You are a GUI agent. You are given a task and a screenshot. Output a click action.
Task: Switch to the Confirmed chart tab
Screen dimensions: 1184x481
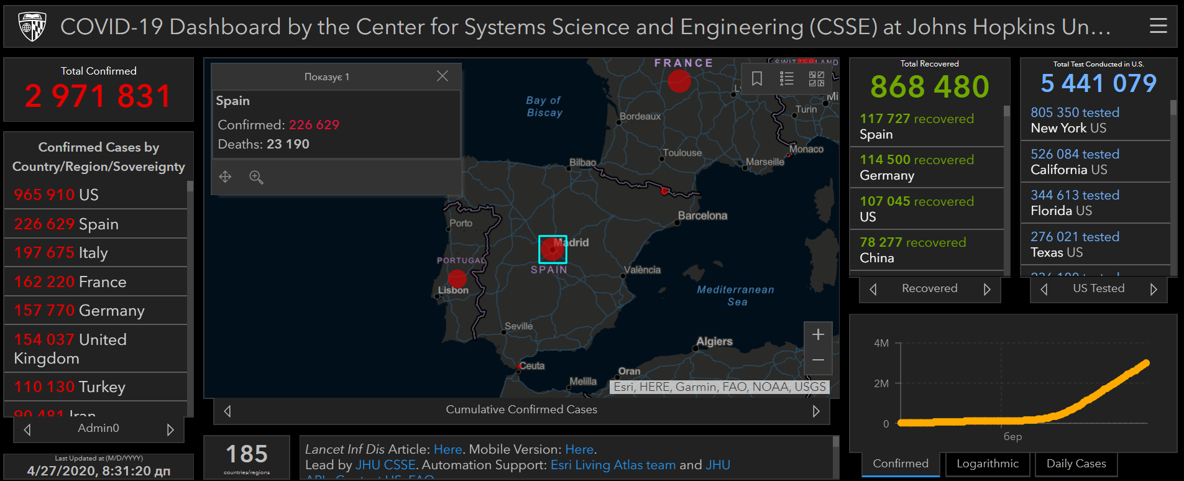tap(901, 464)
